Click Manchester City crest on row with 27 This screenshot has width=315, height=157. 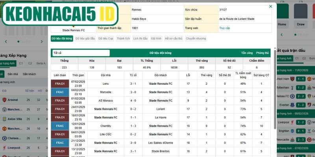click(x=4, y=110)
